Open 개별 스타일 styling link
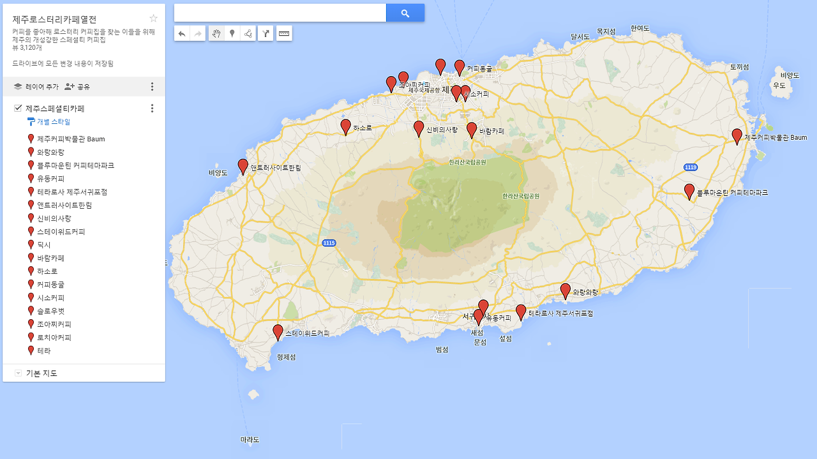 49,122
